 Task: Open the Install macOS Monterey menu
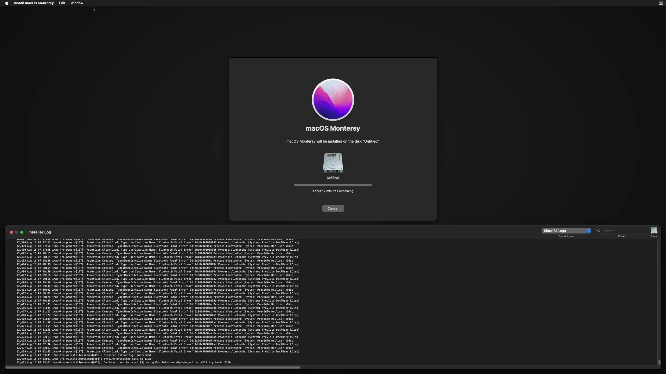[34, 3]
